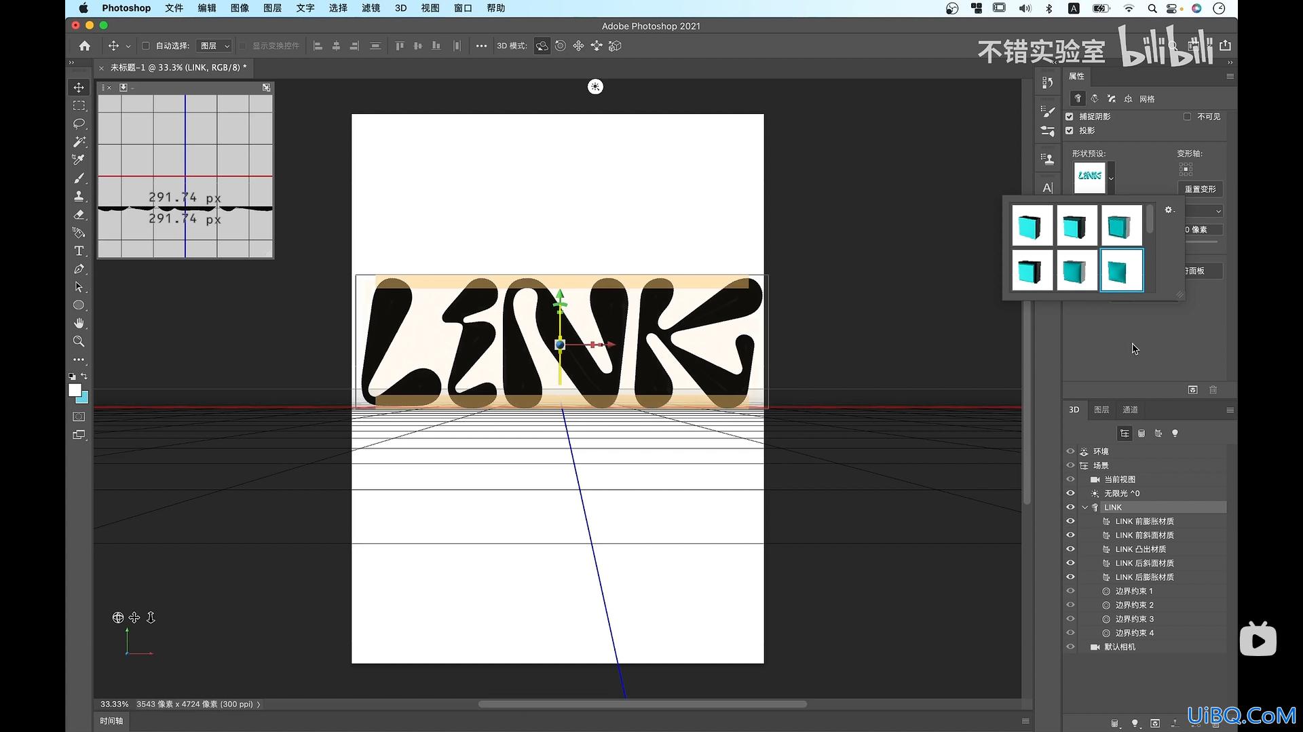
Task: Activate the 3D slide object mode
Action: pos(597,46)
